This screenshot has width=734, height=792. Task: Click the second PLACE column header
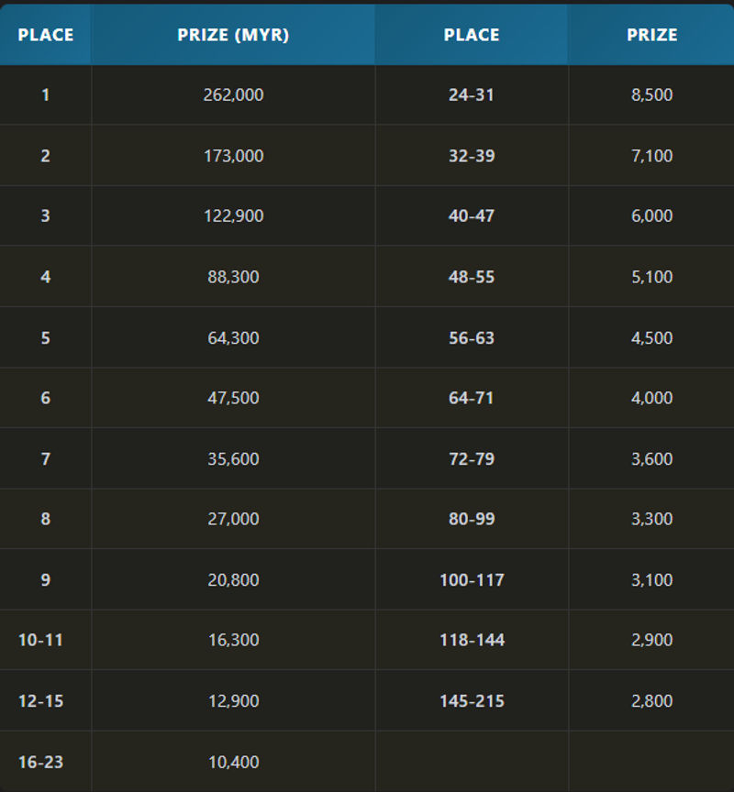pyautogui.click(x=471, y=35)
